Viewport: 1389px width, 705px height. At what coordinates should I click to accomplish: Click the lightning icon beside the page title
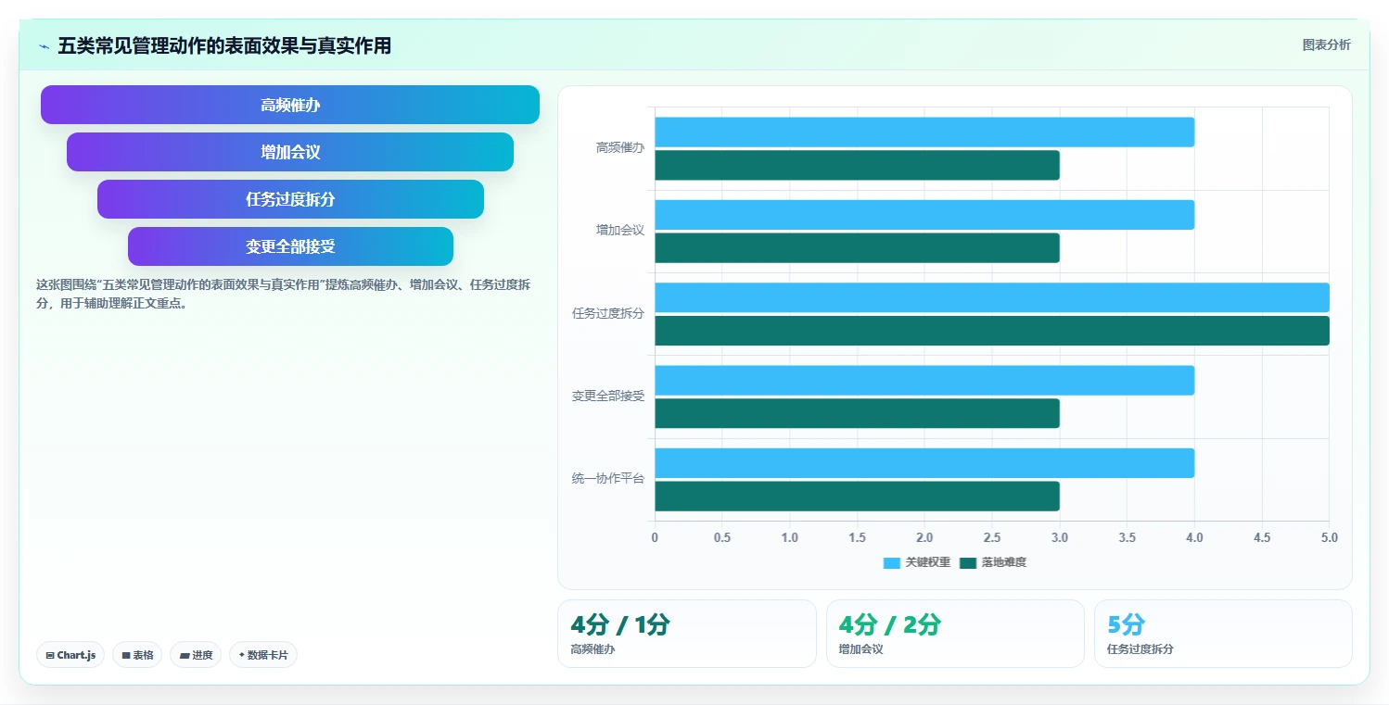[44, 46]
